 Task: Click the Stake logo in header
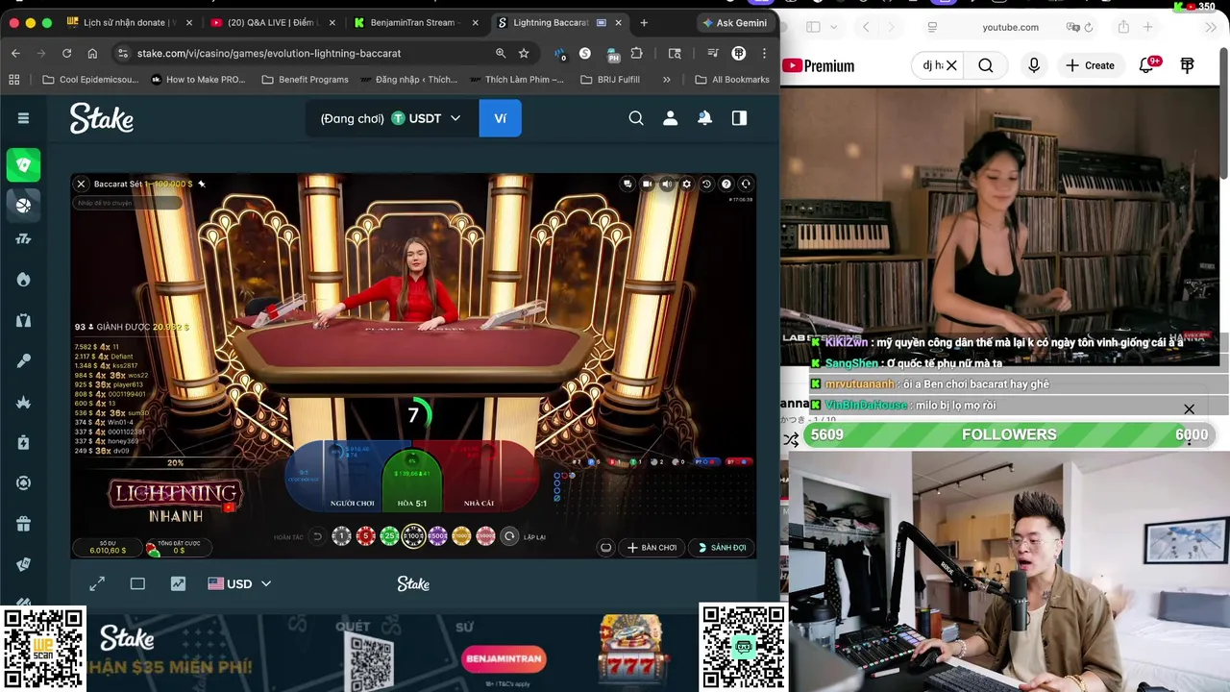[x=102, y=118]
